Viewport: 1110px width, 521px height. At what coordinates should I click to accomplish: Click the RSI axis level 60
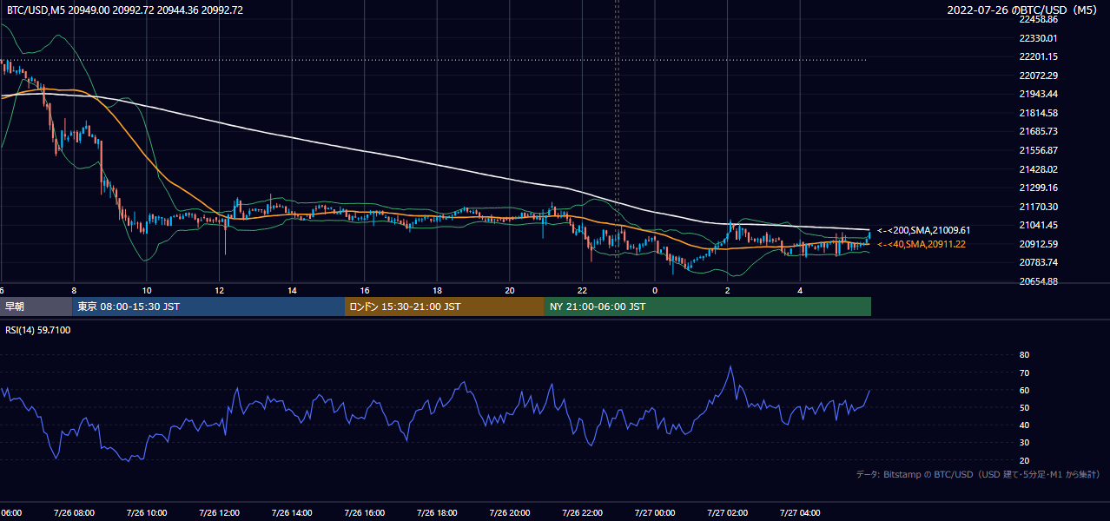coord(1024,390)
